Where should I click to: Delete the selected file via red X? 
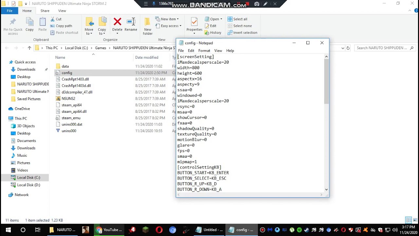117,25
